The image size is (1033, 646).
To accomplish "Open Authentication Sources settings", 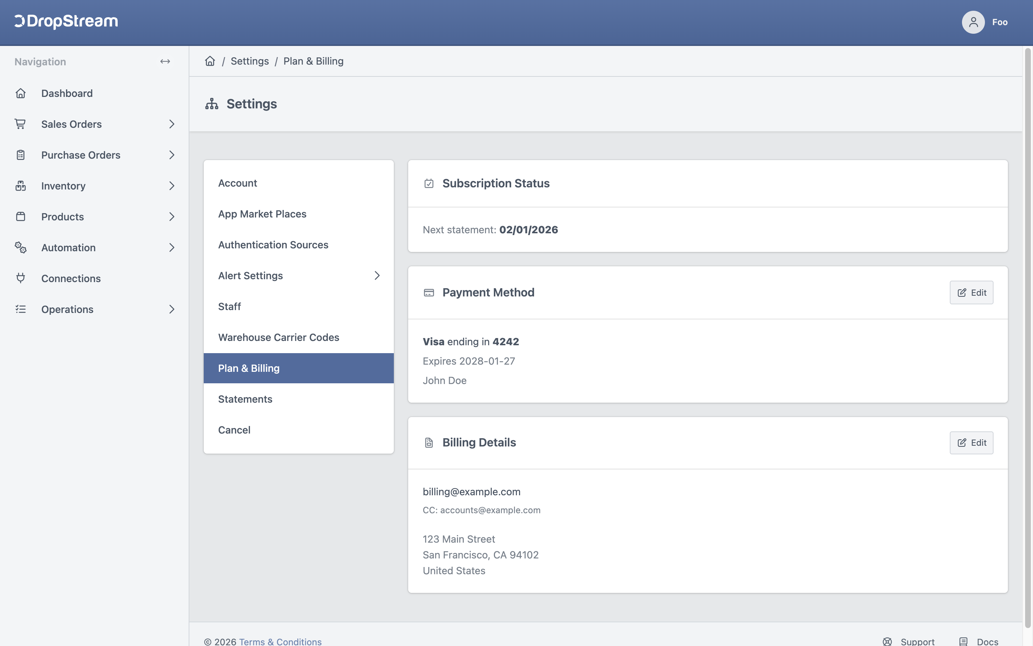I will tap(298, 245).
